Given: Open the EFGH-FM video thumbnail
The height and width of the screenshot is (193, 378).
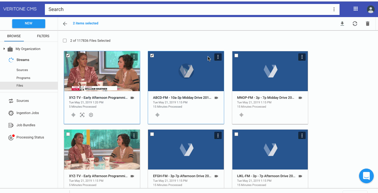Looking at the screenshot, I should (x=186, y=149).
